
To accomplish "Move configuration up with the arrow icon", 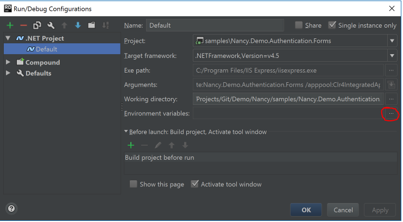I will pos(64,25).
